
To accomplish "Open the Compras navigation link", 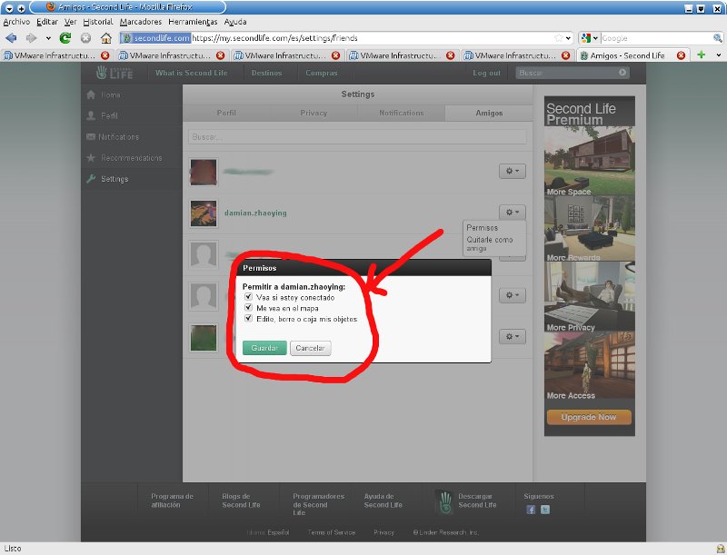I will pos(322,73).
